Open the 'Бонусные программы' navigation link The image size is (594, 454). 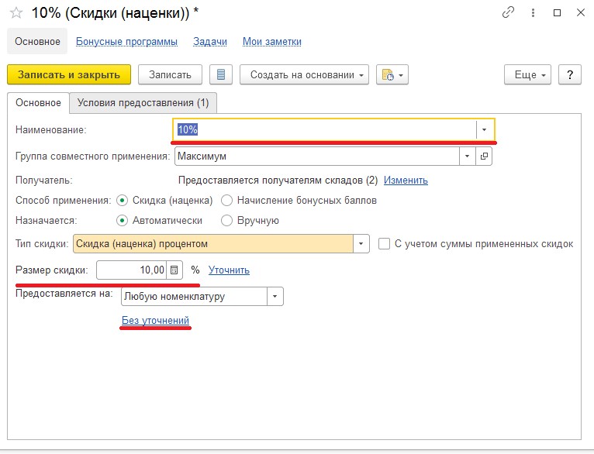(x=126, y=41)
